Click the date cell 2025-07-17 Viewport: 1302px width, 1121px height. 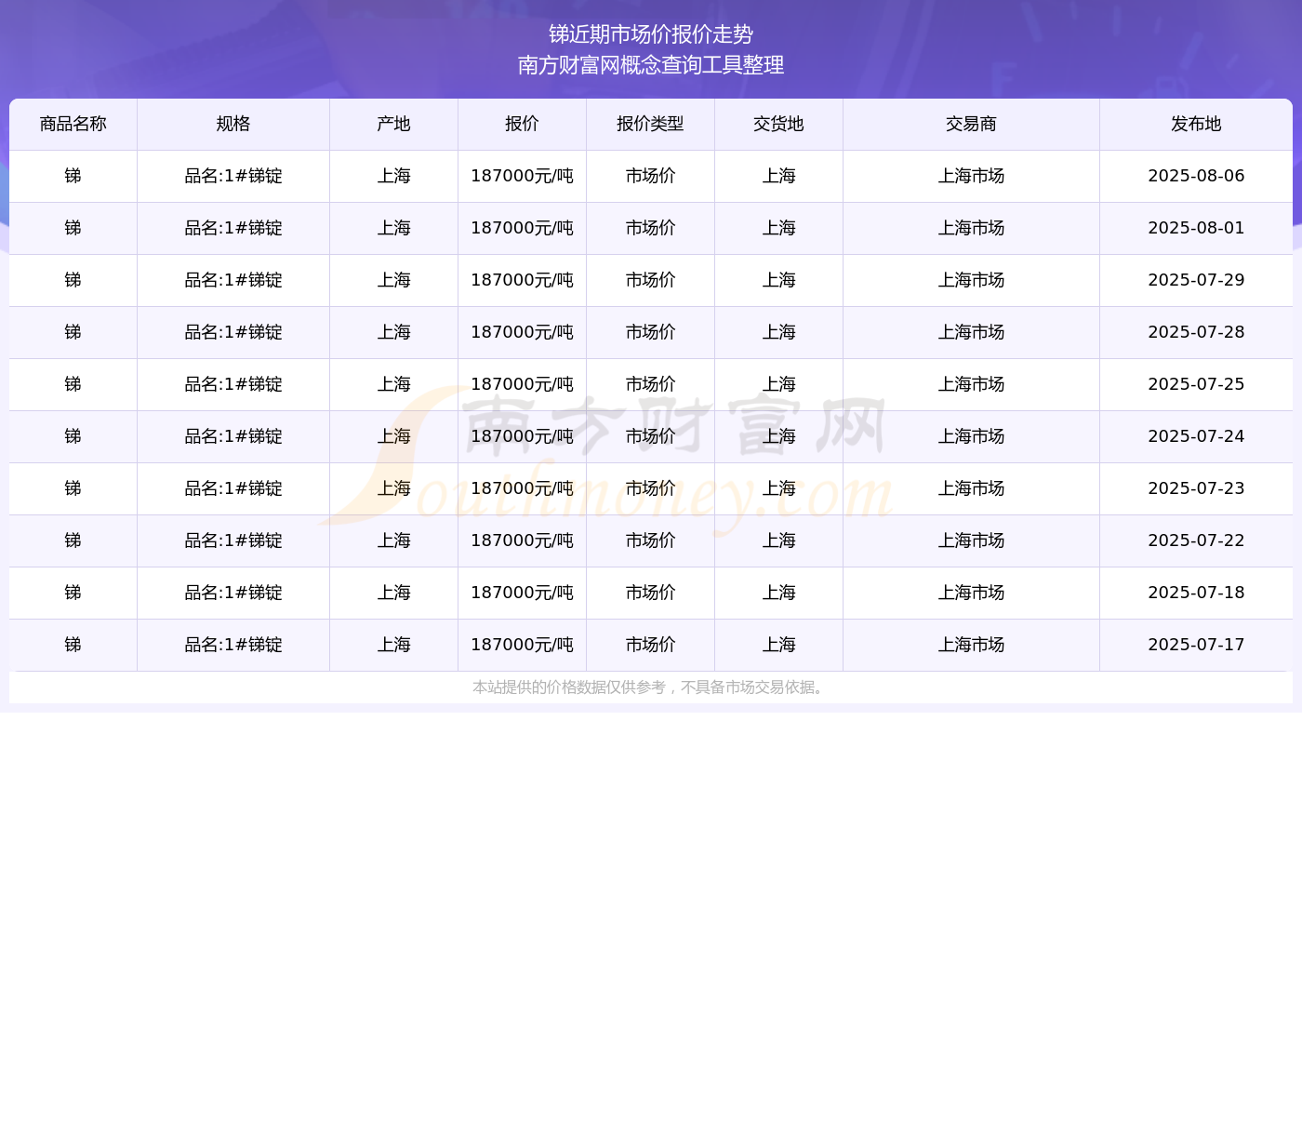tap(1196, 645)
